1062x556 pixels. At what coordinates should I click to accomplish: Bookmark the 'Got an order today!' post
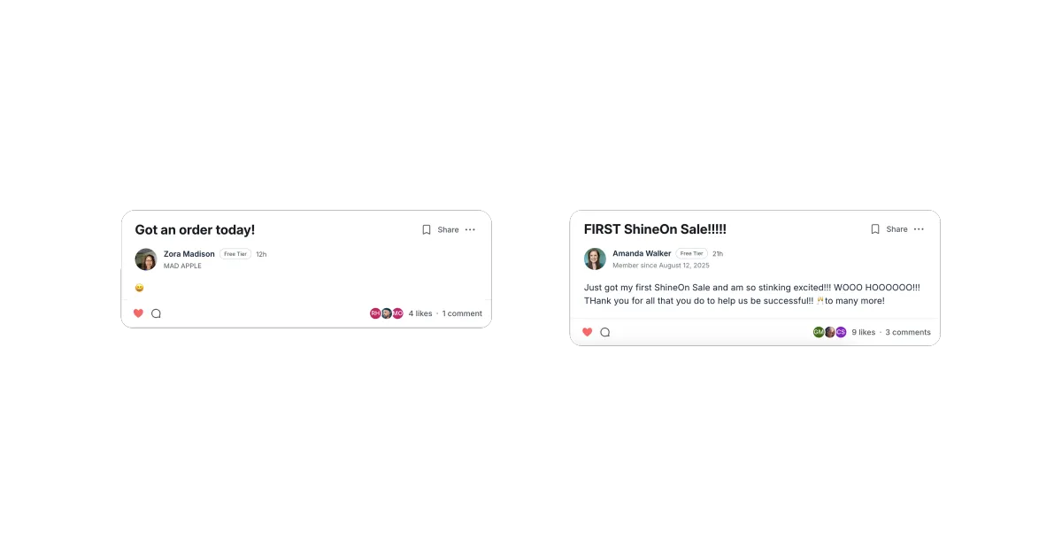click(427, 229)
